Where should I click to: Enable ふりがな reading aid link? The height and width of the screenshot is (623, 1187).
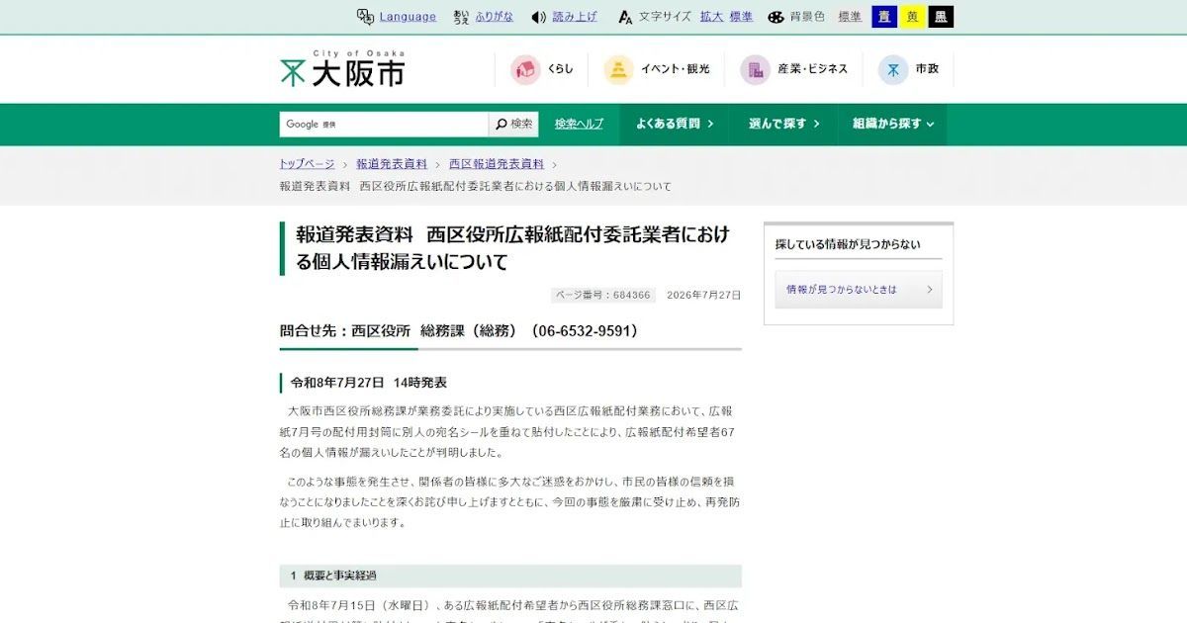pos(495,17)
